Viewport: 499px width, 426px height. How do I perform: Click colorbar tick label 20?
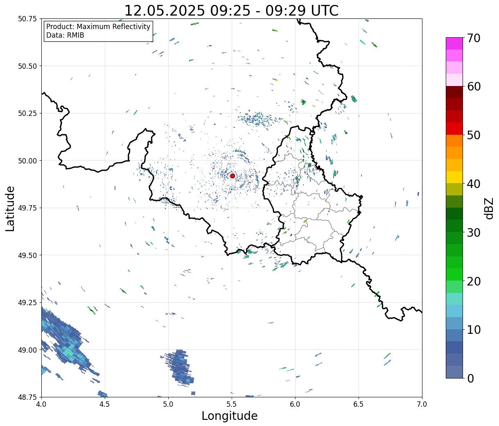pos(474,281)
